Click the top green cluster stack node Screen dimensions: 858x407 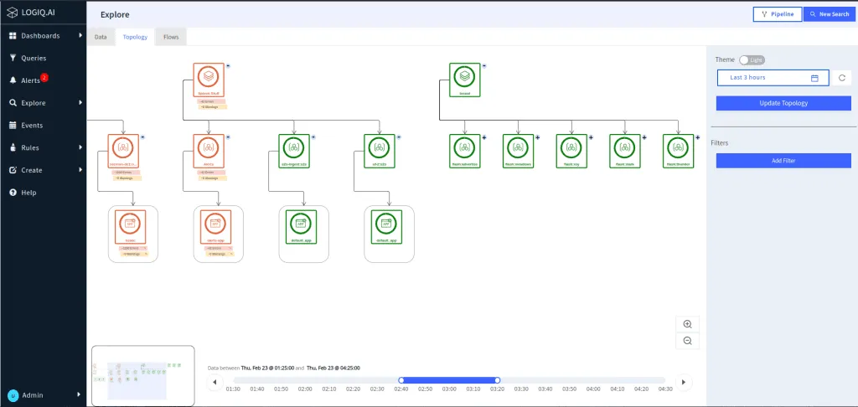[x=463, y=76]
